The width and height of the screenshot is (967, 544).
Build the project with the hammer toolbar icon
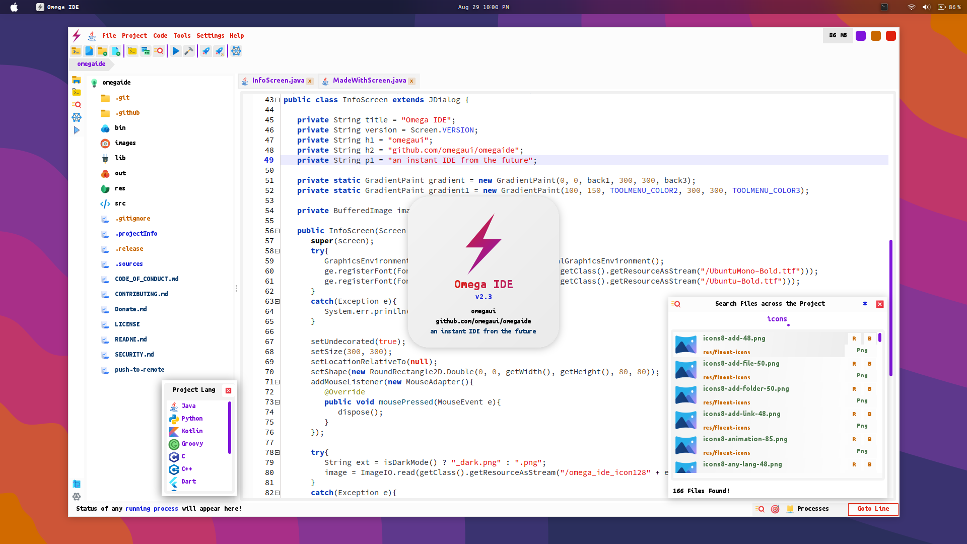tap(189, 51)
